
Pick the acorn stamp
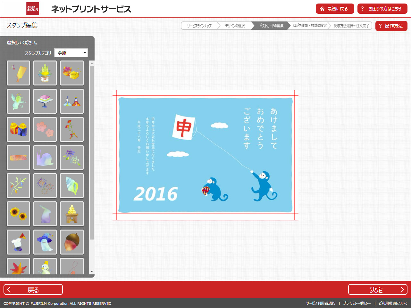pos(71,242)
